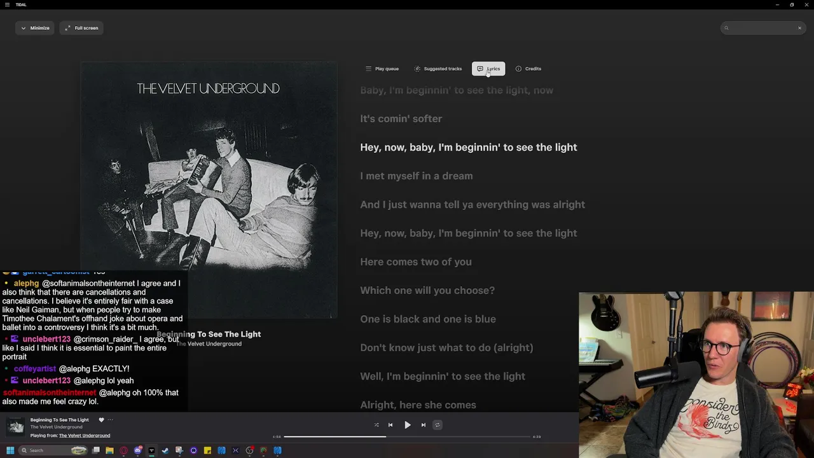Screen dimensions: 814x458
Task: Jump to lyric "Alright, here she comes"
Action: pos(418,405)
